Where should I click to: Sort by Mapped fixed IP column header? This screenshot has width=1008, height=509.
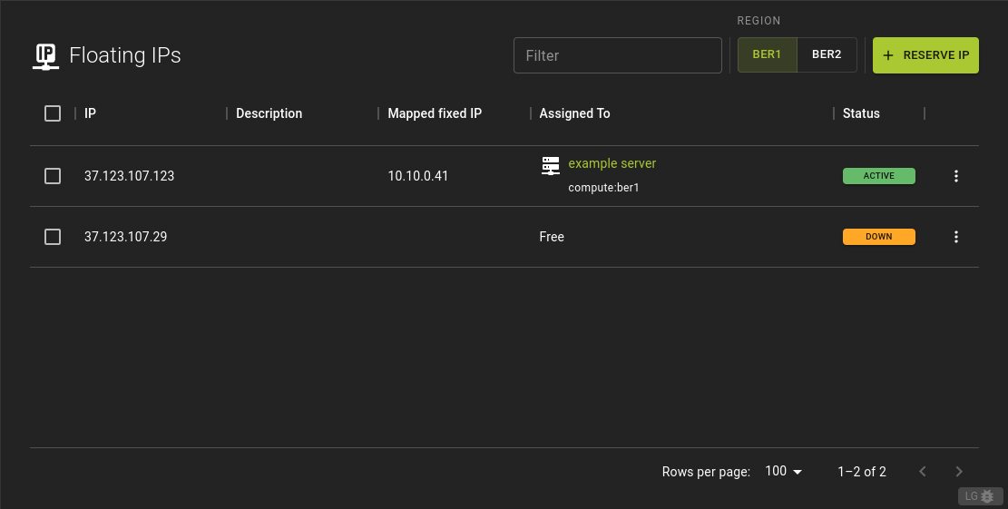[435, 113]
